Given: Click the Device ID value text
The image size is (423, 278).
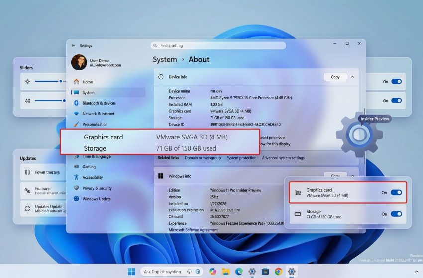Looking at the screenshot, I should (x=245, y=124).
